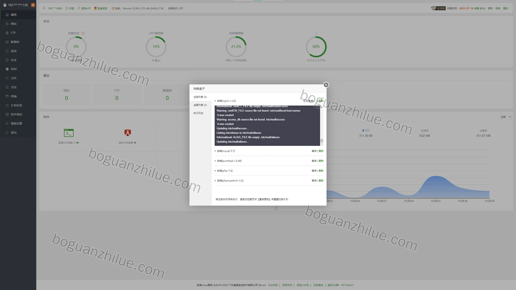Click the FTP sidebar icon
Screen dimensions: 516x290
click(x=7, y=33)
